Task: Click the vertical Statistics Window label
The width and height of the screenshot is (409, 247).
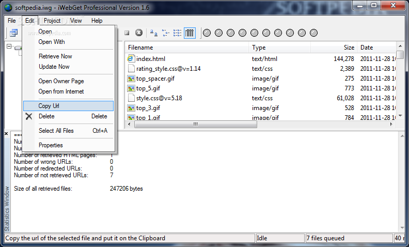Action: (x=7, y=209)
